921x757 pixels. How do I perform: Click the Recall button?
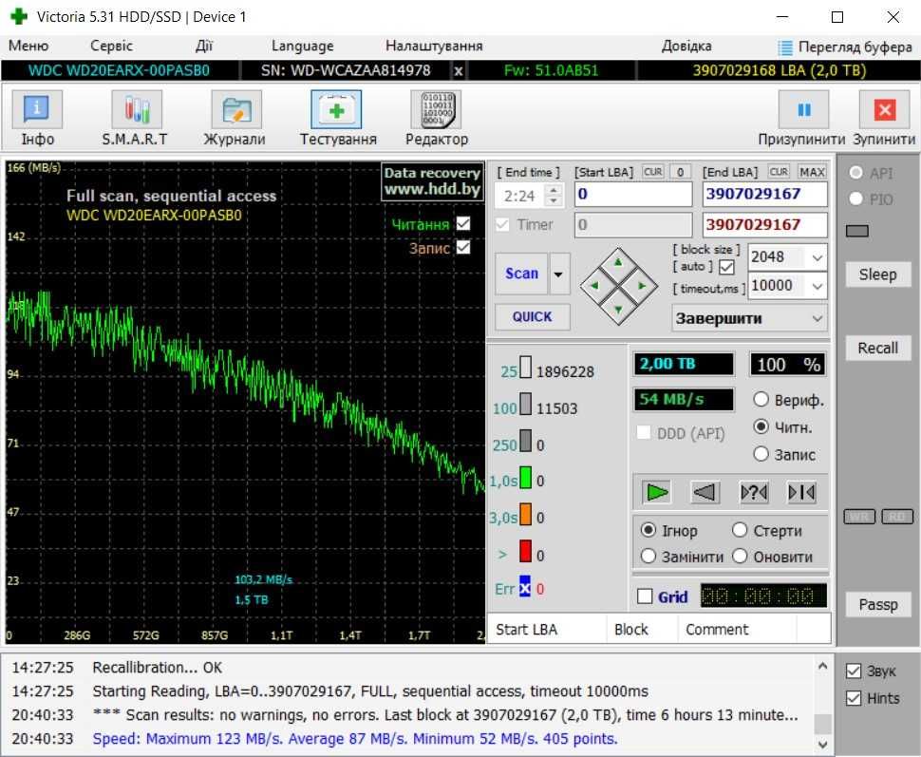click(x=878, y=348)
